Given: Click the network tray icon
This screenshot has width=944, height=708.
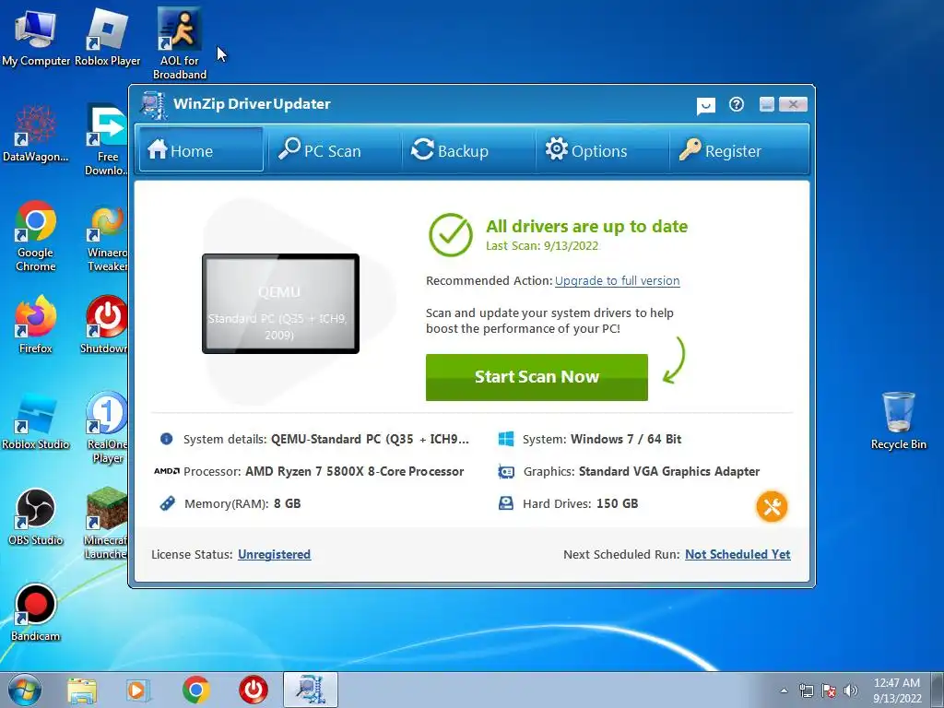Looking at the screenshot, I should 806,690.
